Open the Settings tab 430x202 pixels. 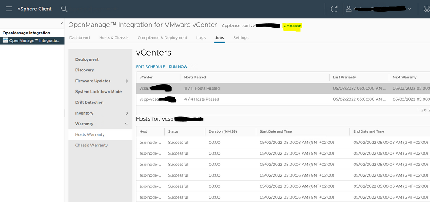click(x=241, y=38)
